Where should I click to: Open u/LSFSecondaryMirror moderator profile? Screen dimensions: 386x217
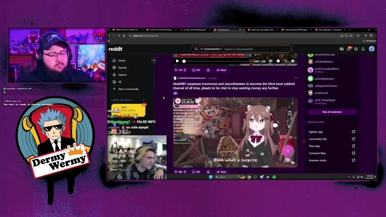327,69
